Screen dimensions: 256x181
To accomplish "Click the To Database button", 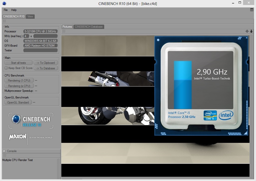I will 46,68.
